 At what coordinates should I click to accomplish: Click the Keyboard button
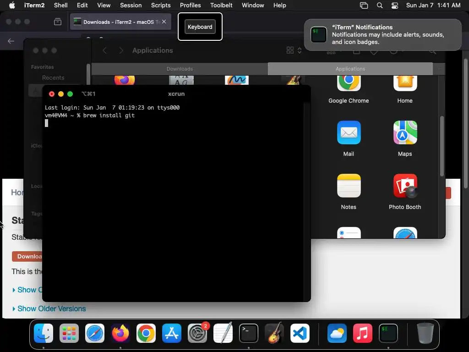coord(200,27)
